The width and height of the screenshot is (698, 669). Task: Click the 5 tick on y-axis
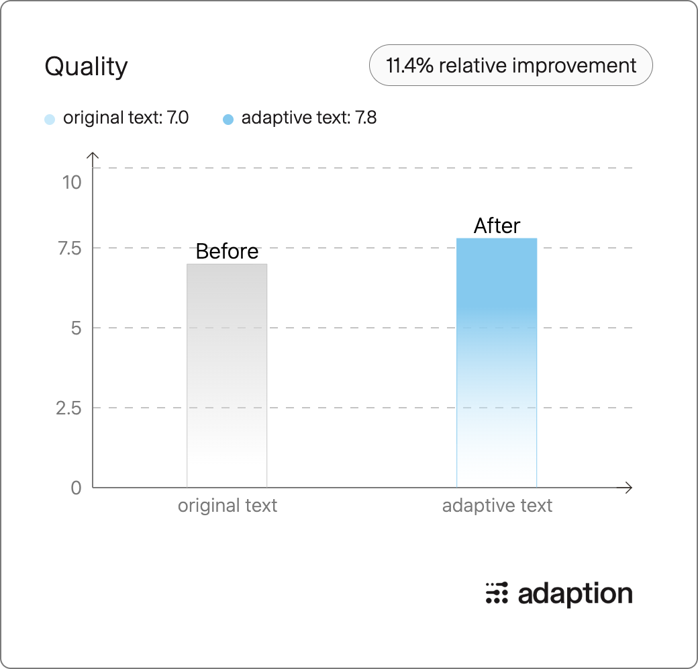(x=76, y=328)
